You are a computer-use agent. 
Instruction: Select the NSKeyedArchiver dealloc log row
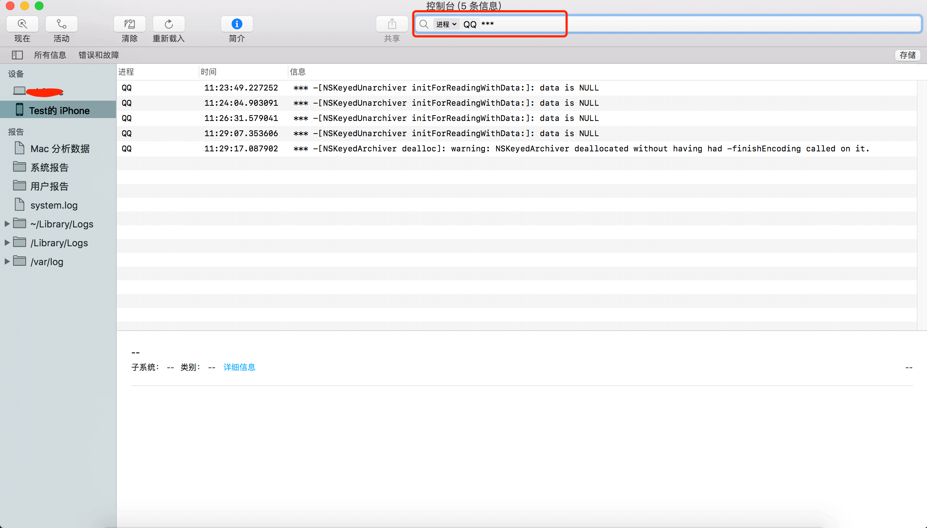click(x=508, y=149)
